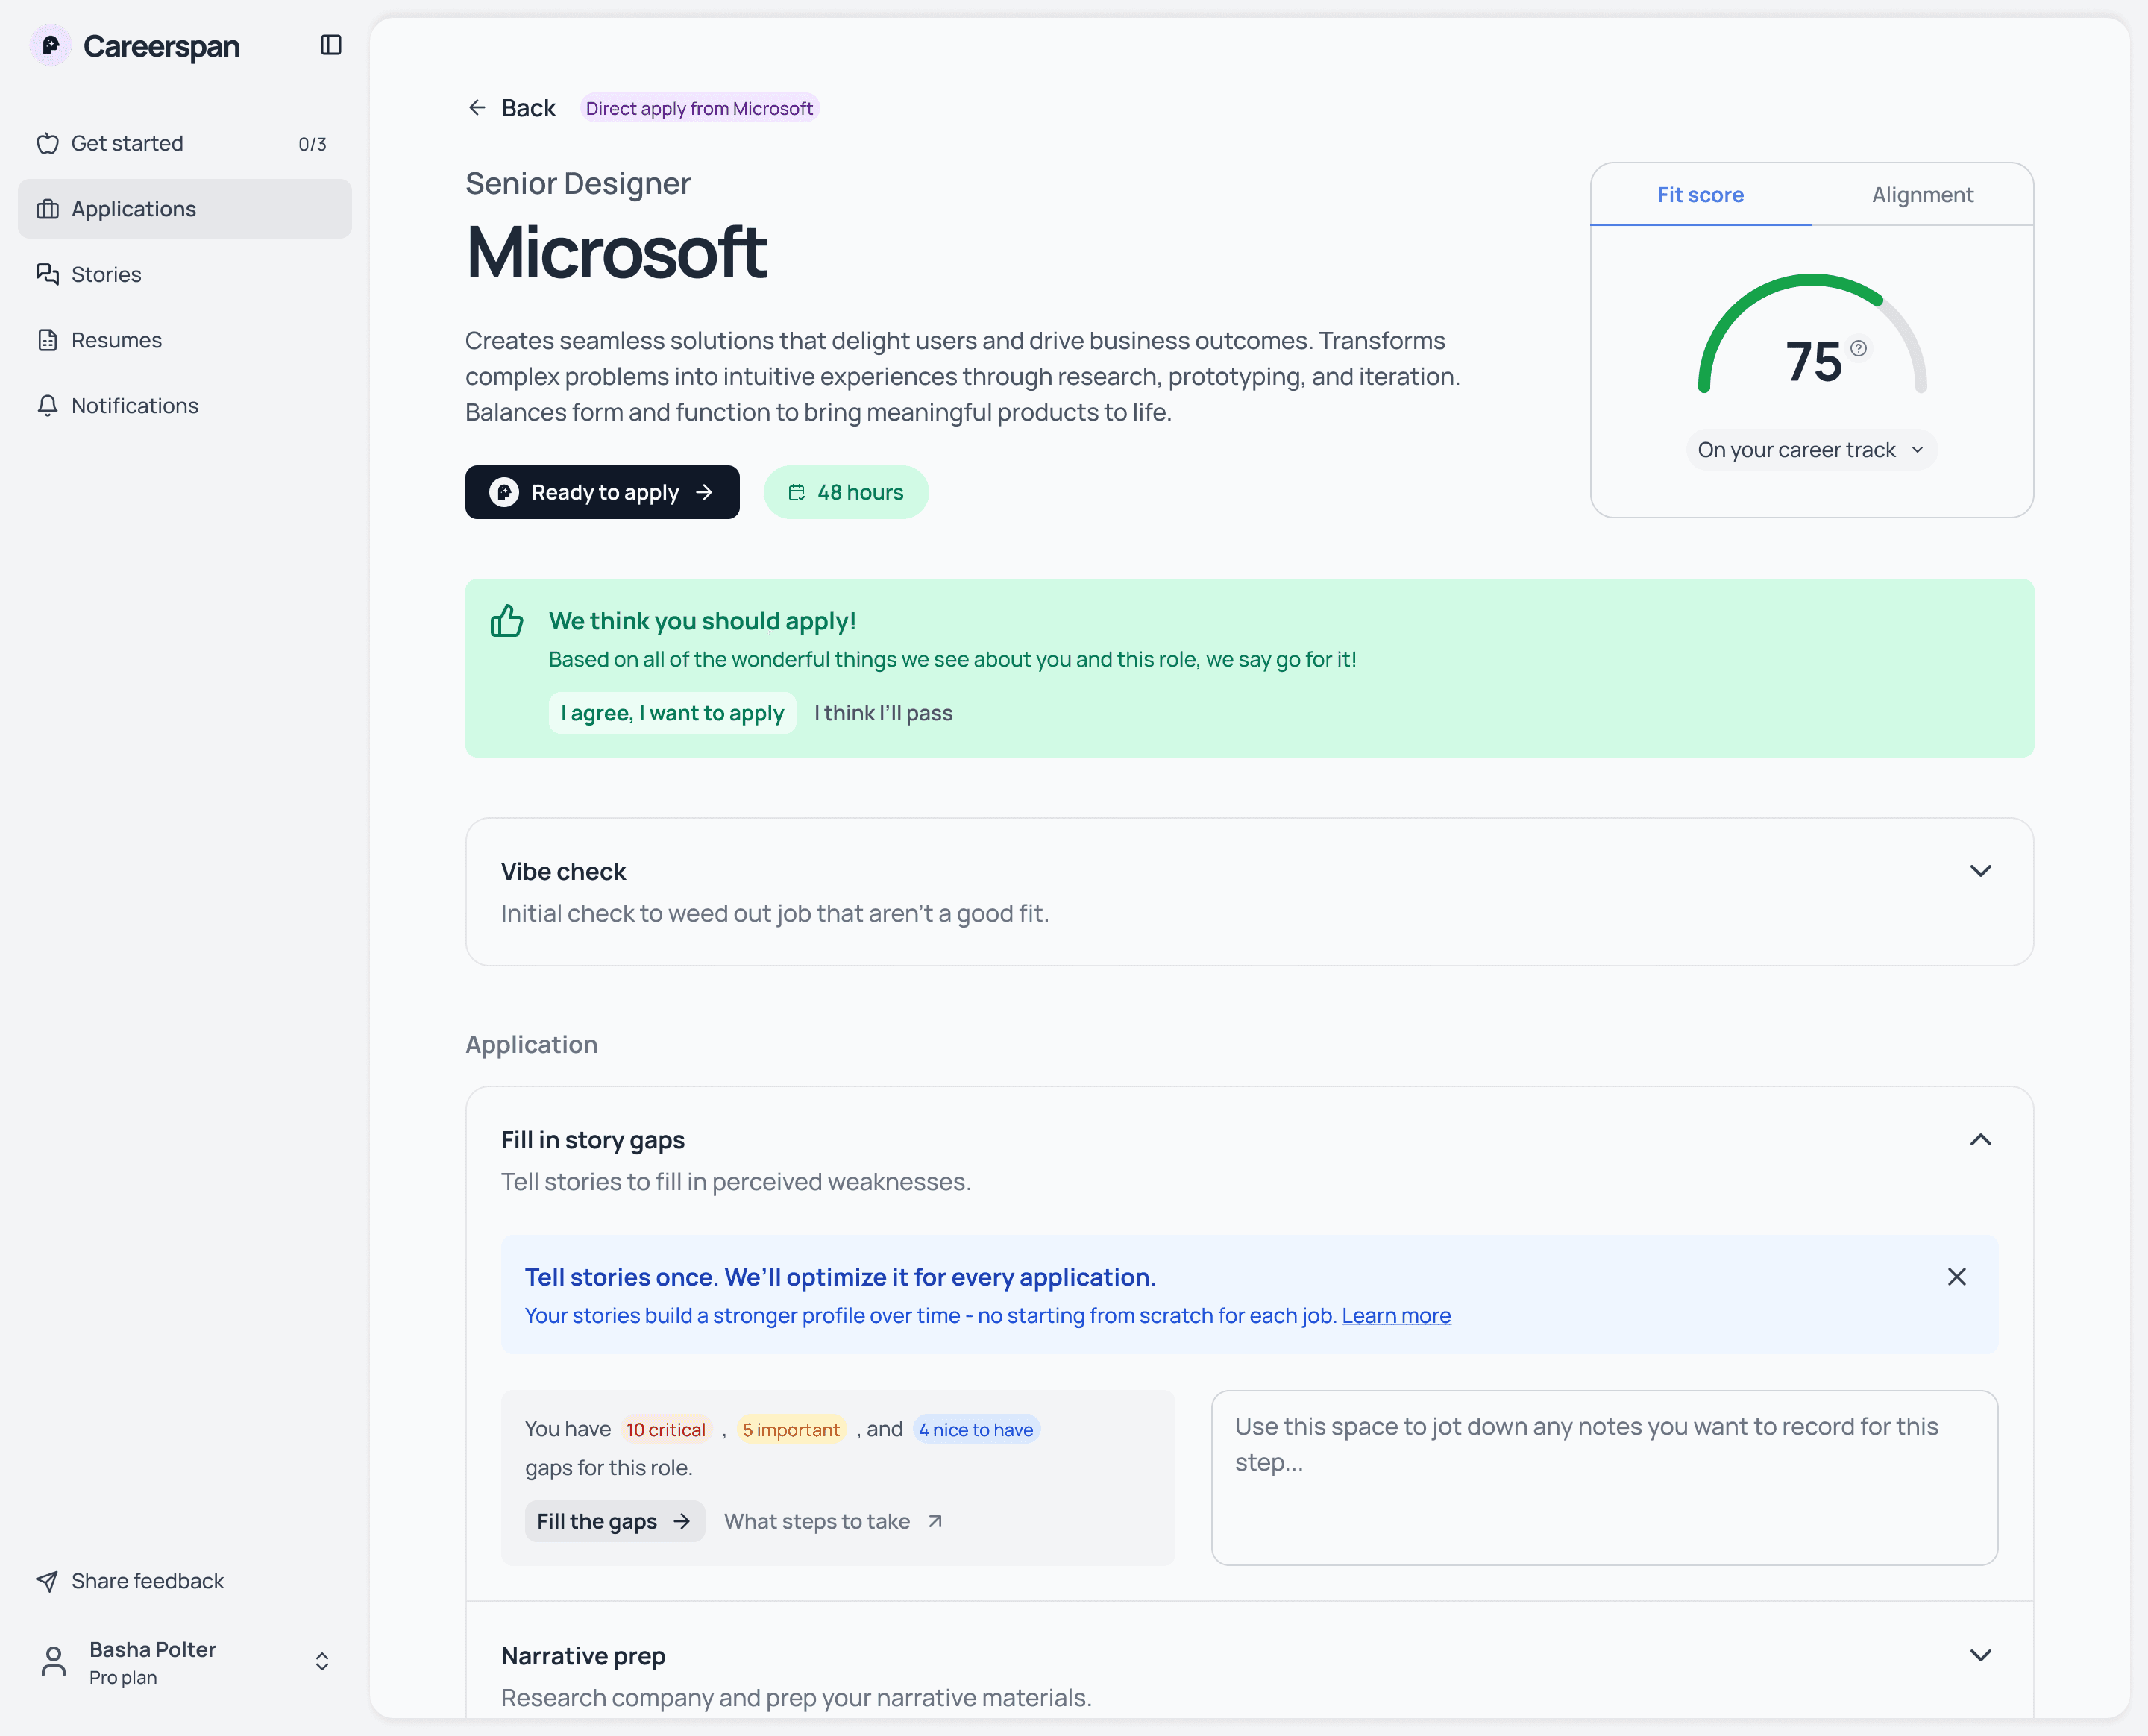2148x1736 pixels.
Task: Click the 75 fit score gauge
Action: (1812, 357)
